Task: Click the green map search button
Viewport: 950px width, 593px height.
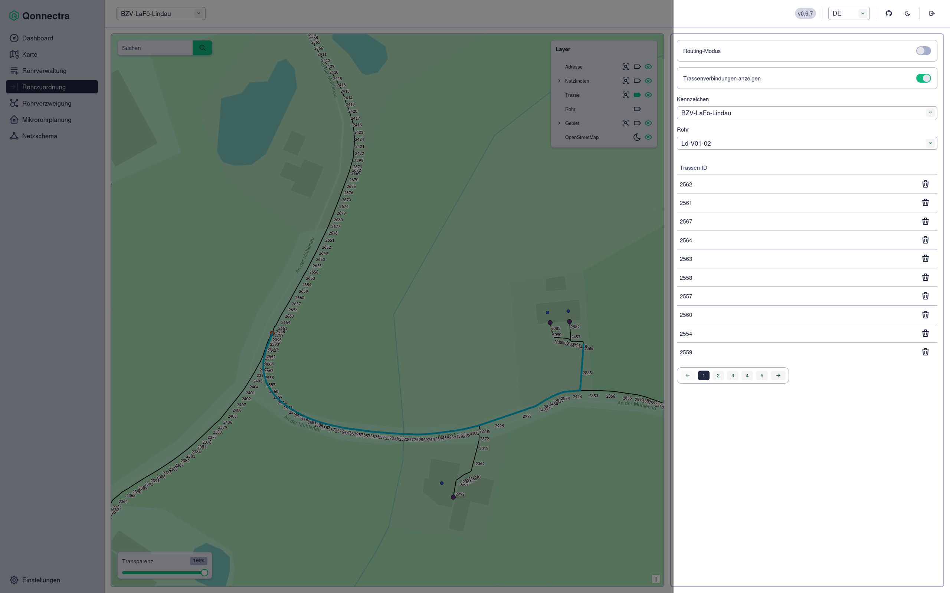Action: click(x=202, y=48)
